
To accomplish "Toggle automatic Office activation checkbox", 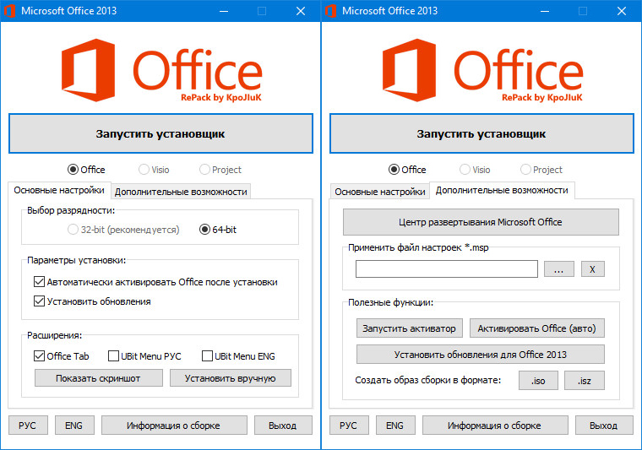I will tap(39, 282).
